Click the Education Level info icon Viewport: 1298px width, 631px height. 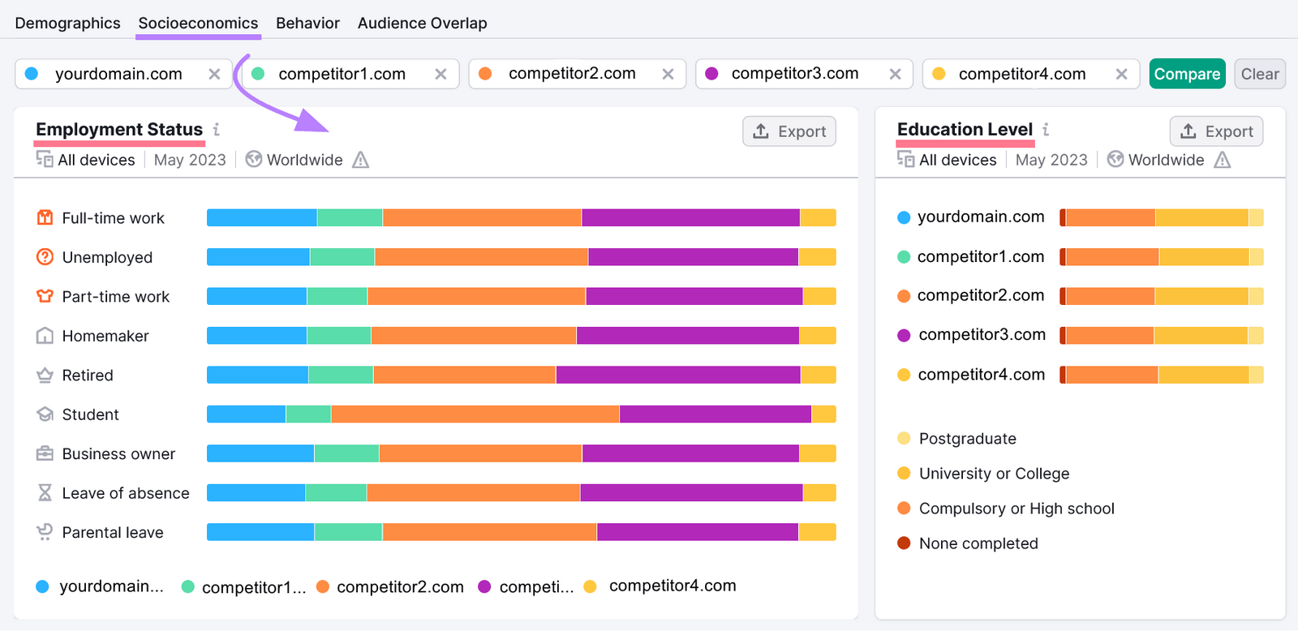coord(1046,130)
